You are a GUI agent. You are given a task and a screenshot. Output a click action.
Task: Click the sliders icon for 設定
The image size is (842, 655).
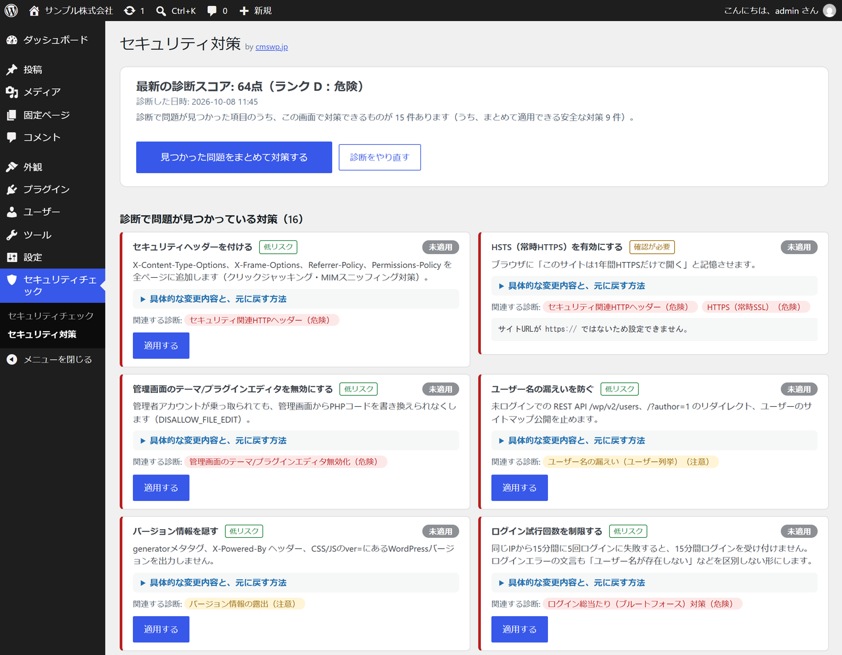(x=12, y=257)
